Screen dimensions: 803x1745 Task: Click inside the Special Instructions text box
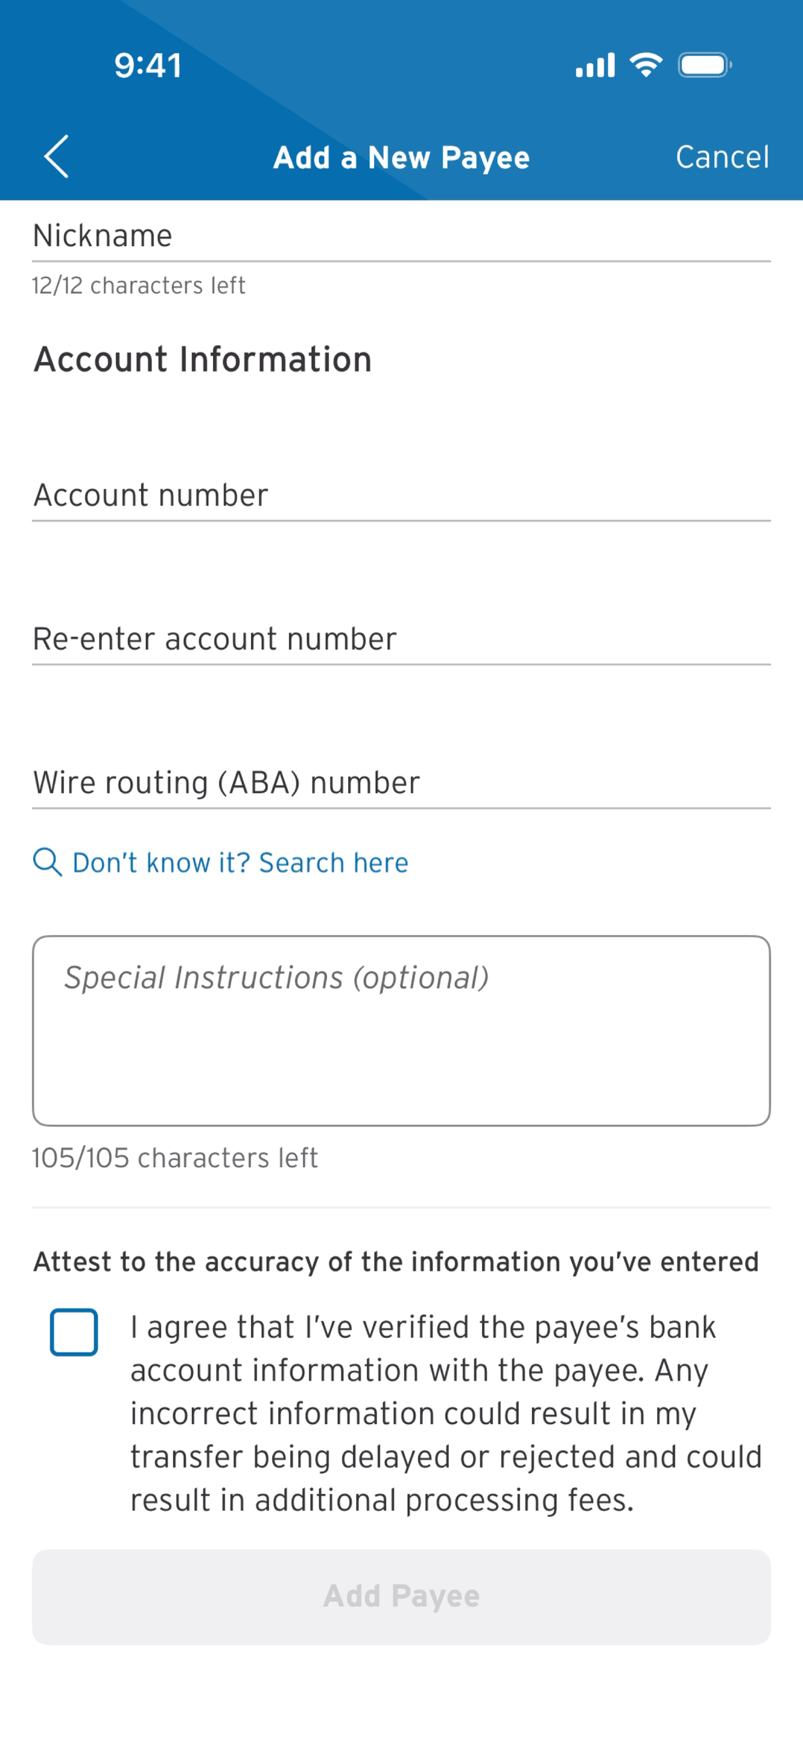[401, 1031]
